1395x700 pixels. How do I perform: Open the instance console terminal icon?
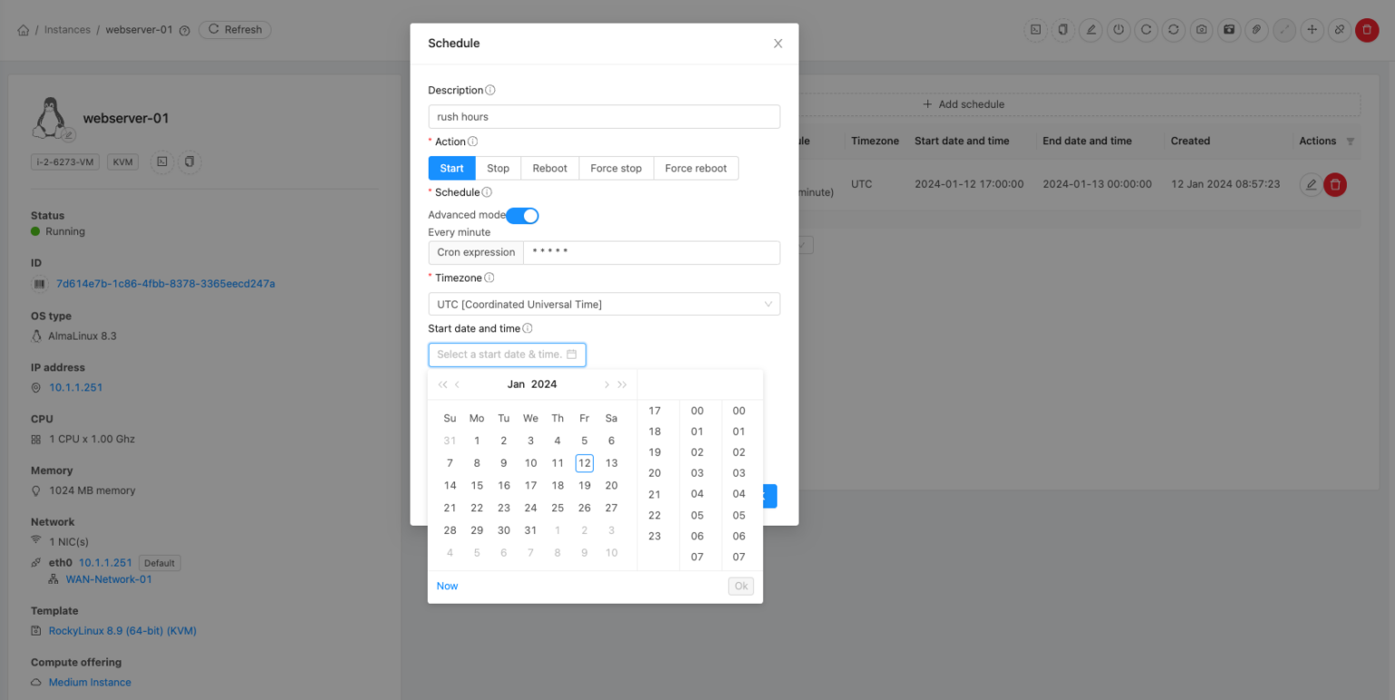click(x=1035, y=30)
